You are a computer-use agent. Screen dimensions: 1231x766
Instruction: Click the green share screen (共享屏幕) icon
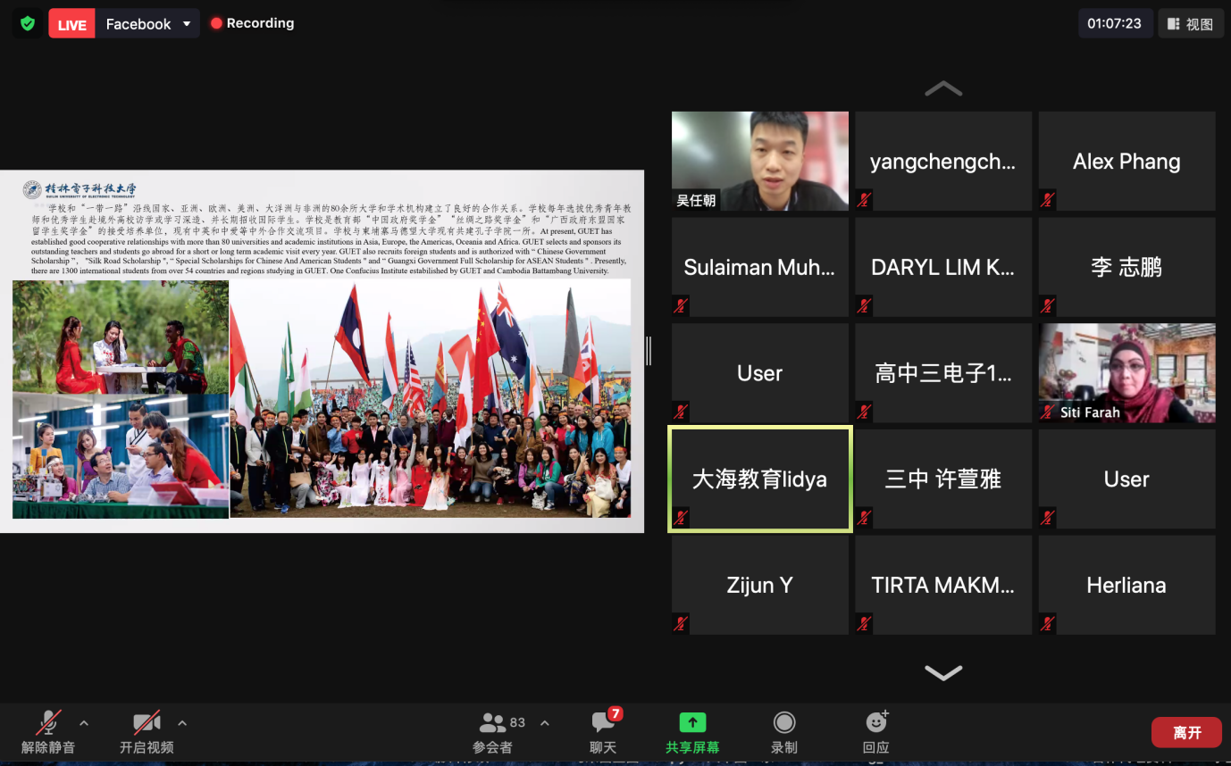point(691,723)
